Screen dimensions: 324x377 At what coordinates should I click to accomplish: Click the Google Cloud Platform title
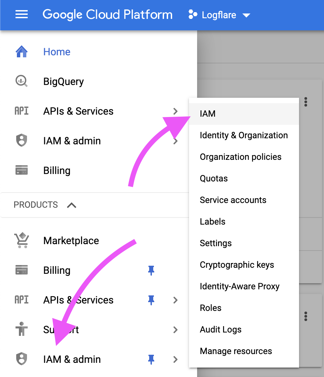[108, 14]
